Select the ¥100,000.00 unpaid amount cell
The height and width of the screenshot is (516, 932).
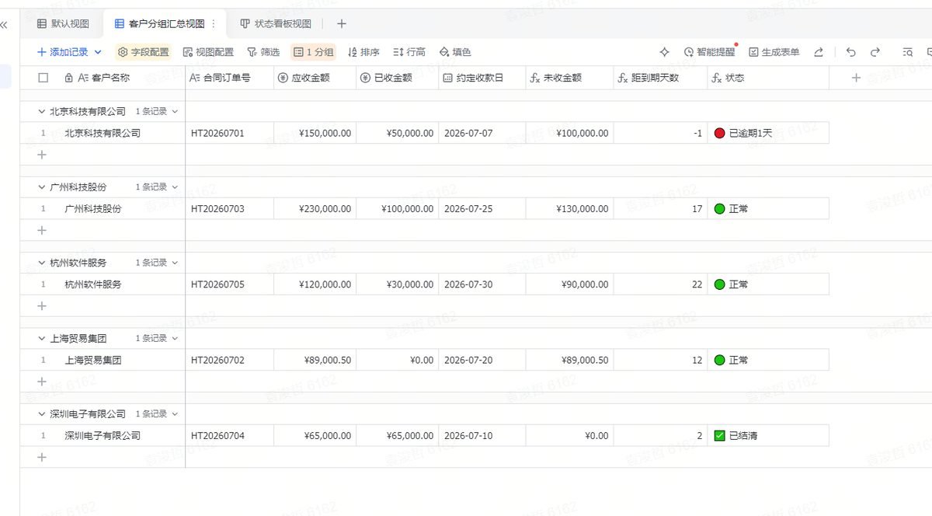pyautogui.click(x=570, y=133)
